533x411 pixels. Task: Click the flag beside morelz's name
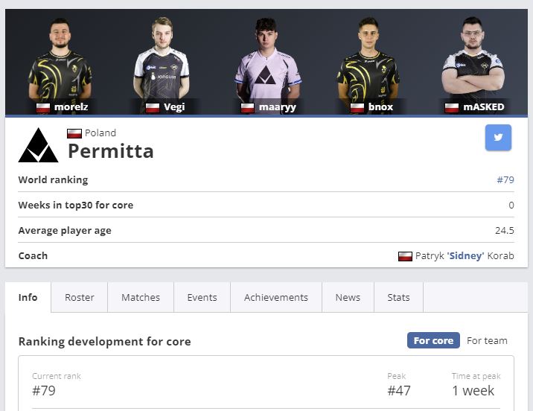click(43, 108)
